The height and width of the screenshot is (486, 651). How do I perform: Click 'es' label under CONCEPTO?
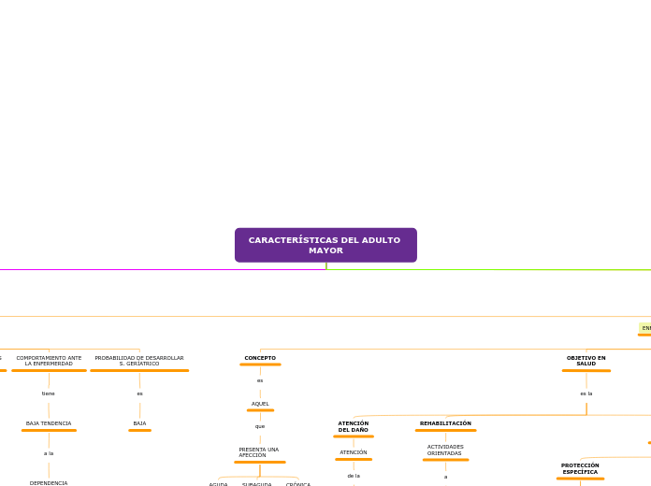pyautogui.click(x=260, y=380)
